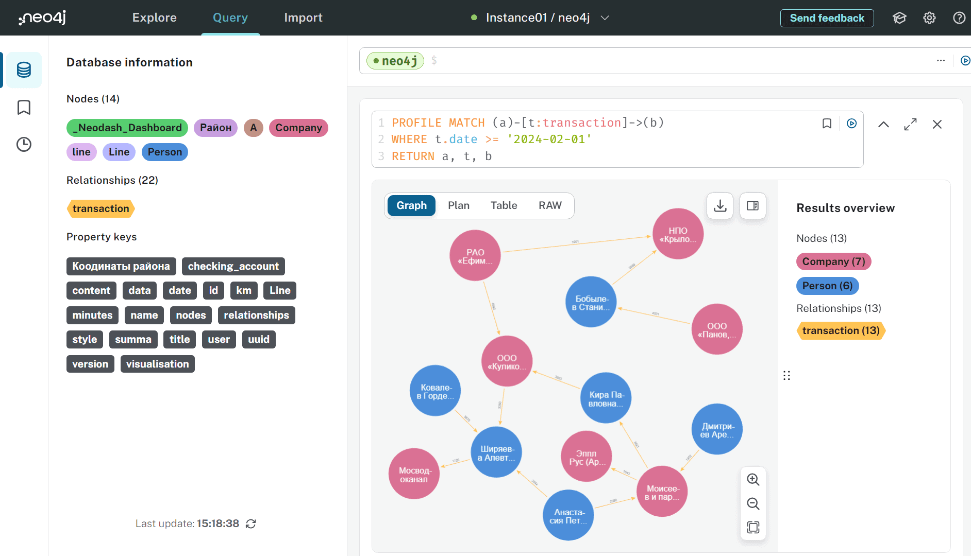Click into the Cypher query input field
Screen dimensions: 971x559
tap(670, 61)
